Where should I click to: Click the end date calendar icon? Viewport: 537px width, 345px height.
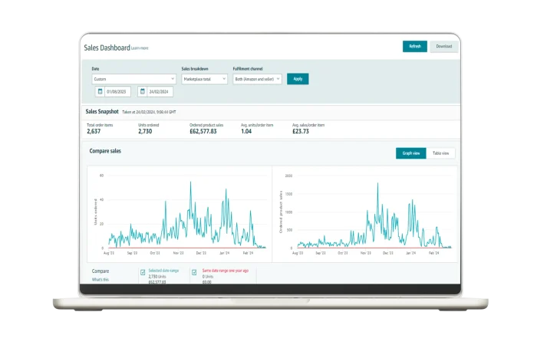click(x=143, y=92)
